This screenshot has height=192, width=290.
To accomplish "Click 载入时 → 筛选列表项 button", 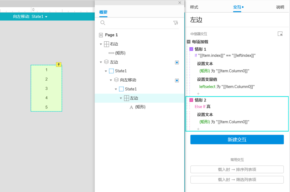I will [x=237, y=180].
